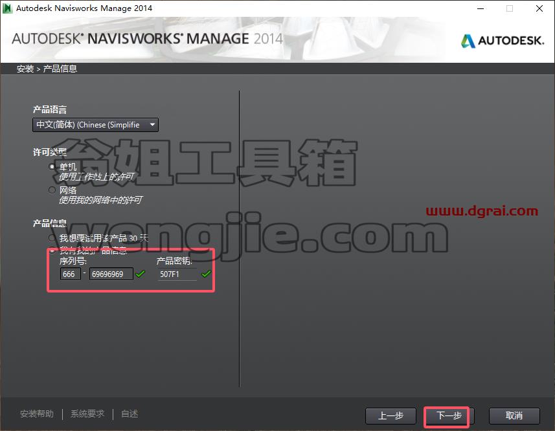Open the 安装帮助 installation help link
Screen dimensions: 555x431
[37, 414]
